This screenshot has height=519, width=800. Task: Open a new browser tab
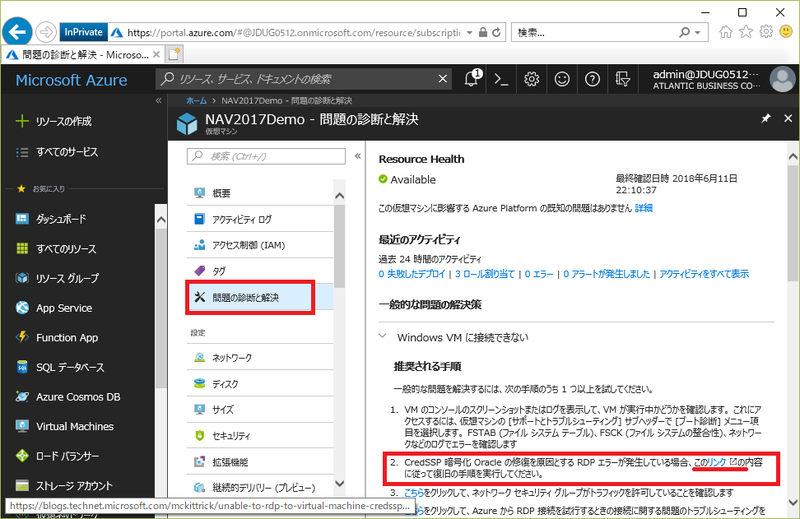[x=174, y=54]
